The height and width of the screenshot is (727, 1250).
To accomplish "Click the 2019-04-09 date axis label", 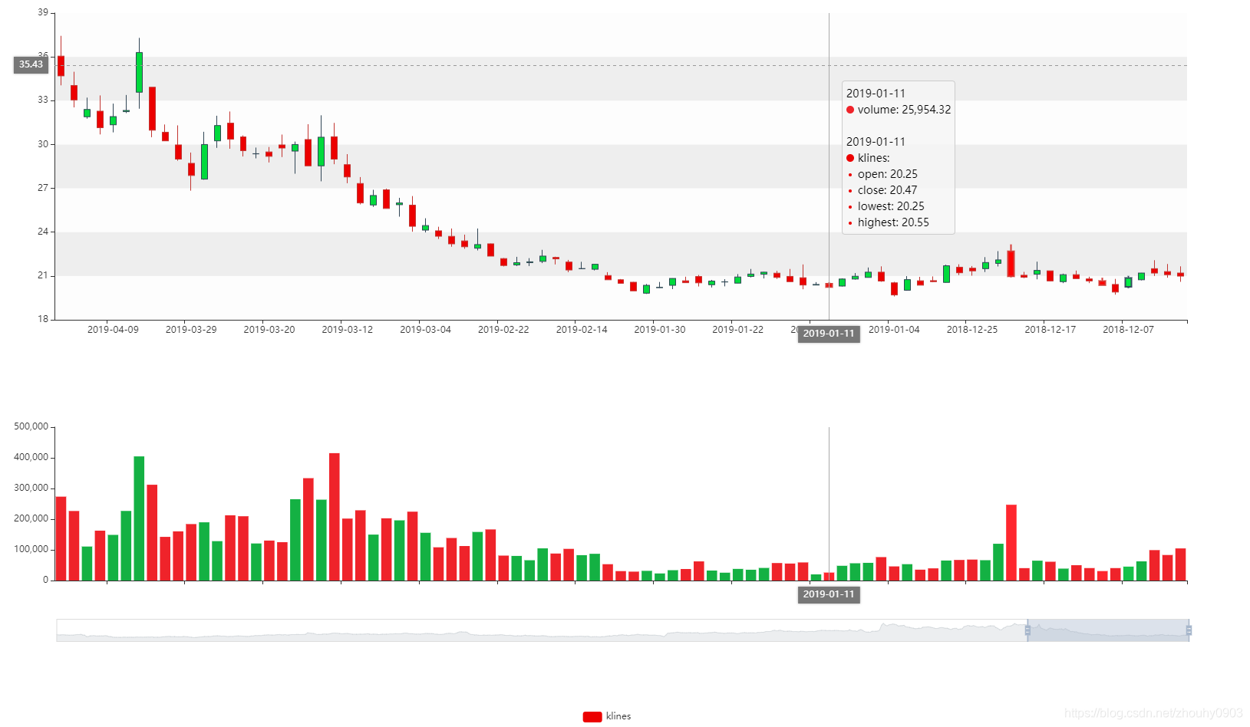I will pos(113,330).
